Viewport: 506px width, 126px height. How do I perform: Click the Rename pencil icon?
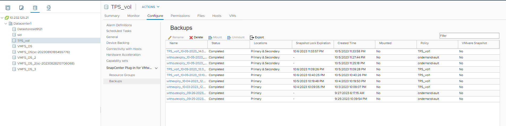tap(170, 38)
